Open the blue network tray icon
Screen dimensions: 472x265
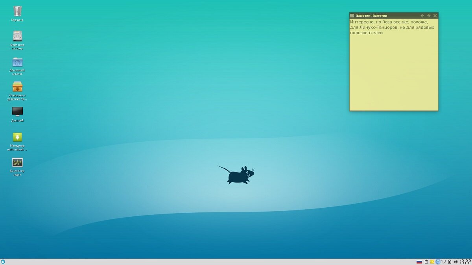click(438, 261)
